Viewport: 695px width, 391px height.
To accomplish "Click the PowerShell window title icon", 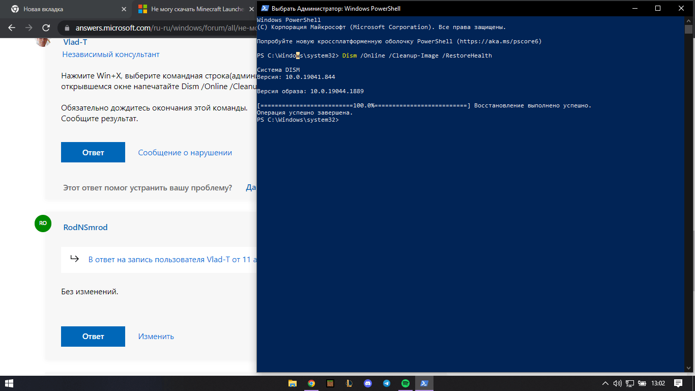I will pos(265,8).
